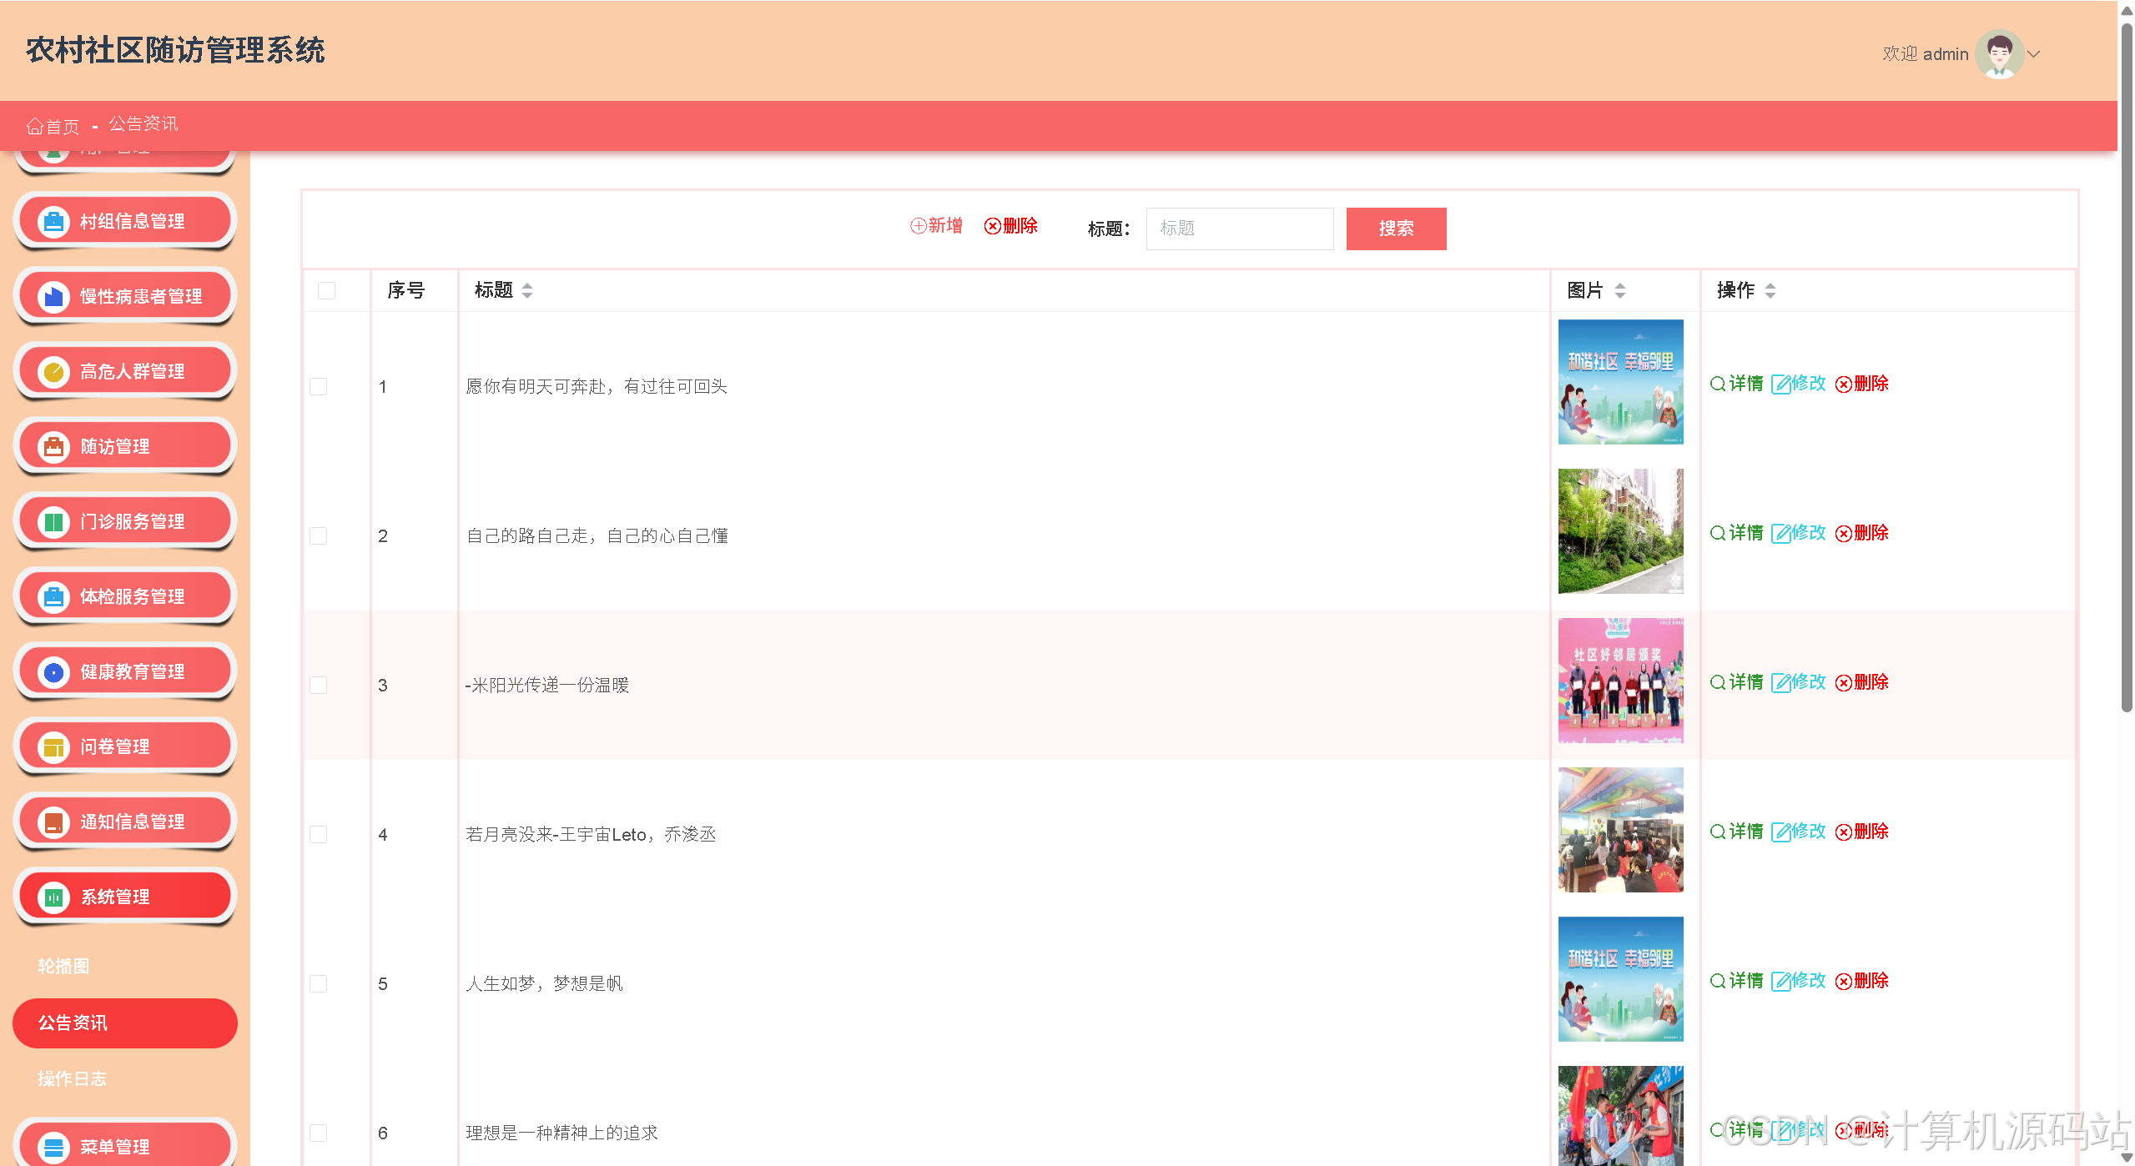Click the circled x 删除 icon for row 2

coord(1844,533)
